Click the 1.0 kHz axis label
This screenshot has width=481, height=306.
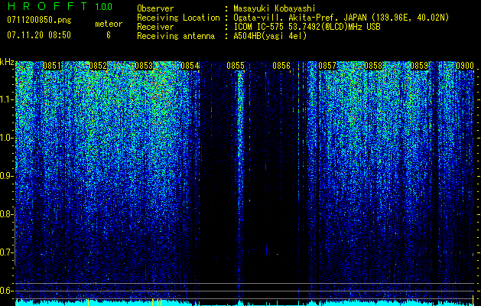[x=6, y=138]
